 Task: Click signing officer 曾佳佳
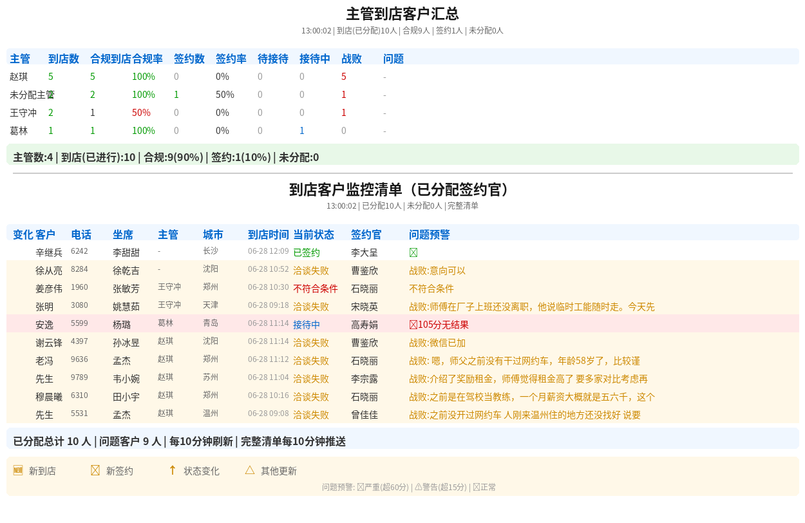tap(365, 415)
